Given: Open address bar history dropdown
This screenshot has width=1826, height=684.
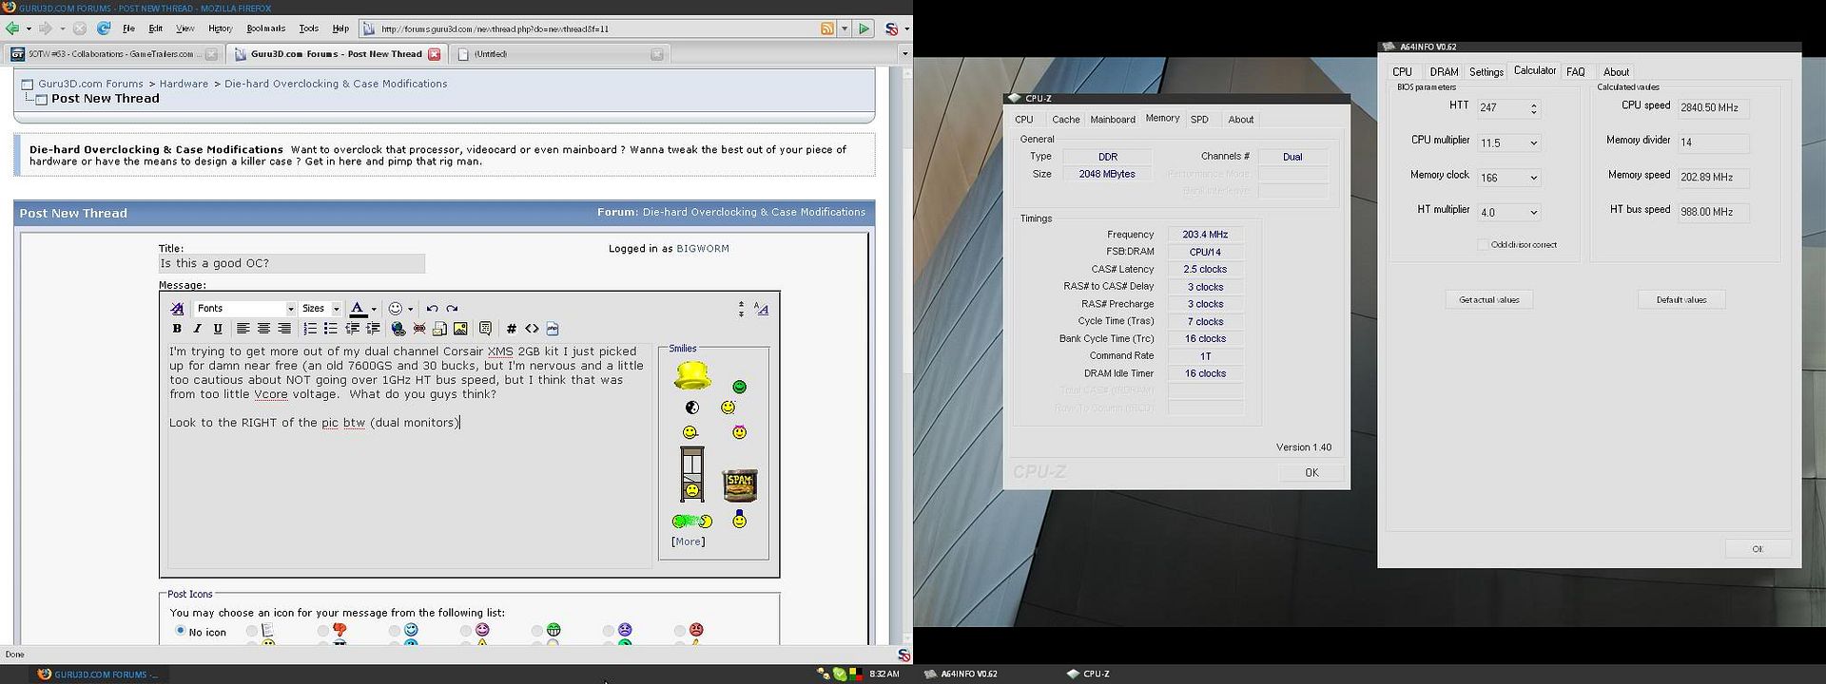Looking at the screenshot, I should pos(845,28).
